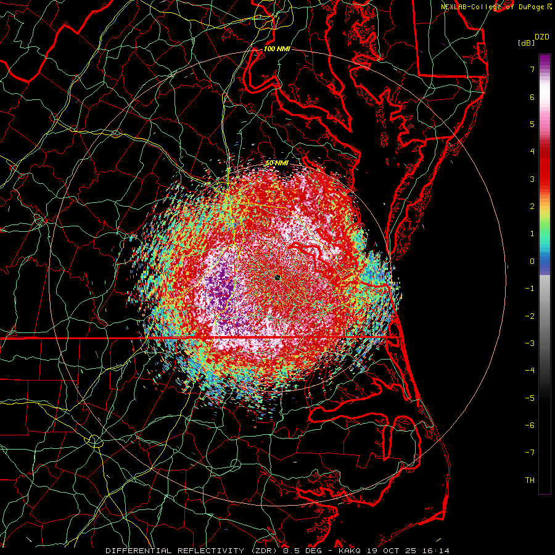Click the "-5" dB scale label
The height and width of the screenshot is (555, 555).
coord(530,398)
